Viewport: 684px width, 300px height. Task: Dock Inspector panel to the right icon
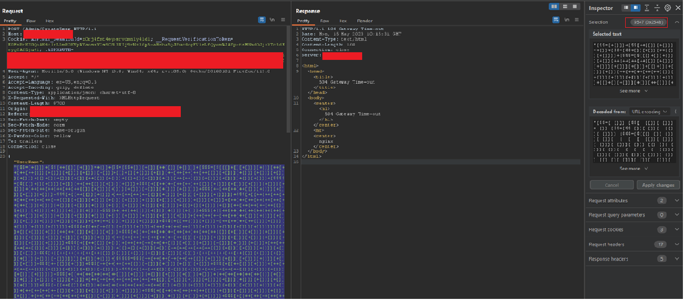[x=635, y=8]
